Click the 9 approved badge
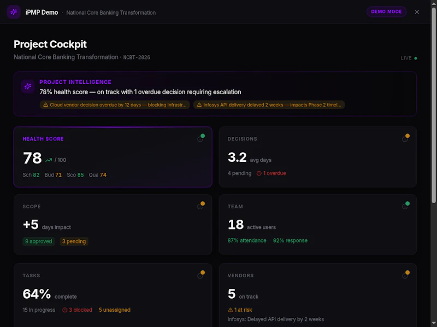Image resolution: width=437 pixels, height=327 pixels. pyautogui.click(x=38, y=241)
